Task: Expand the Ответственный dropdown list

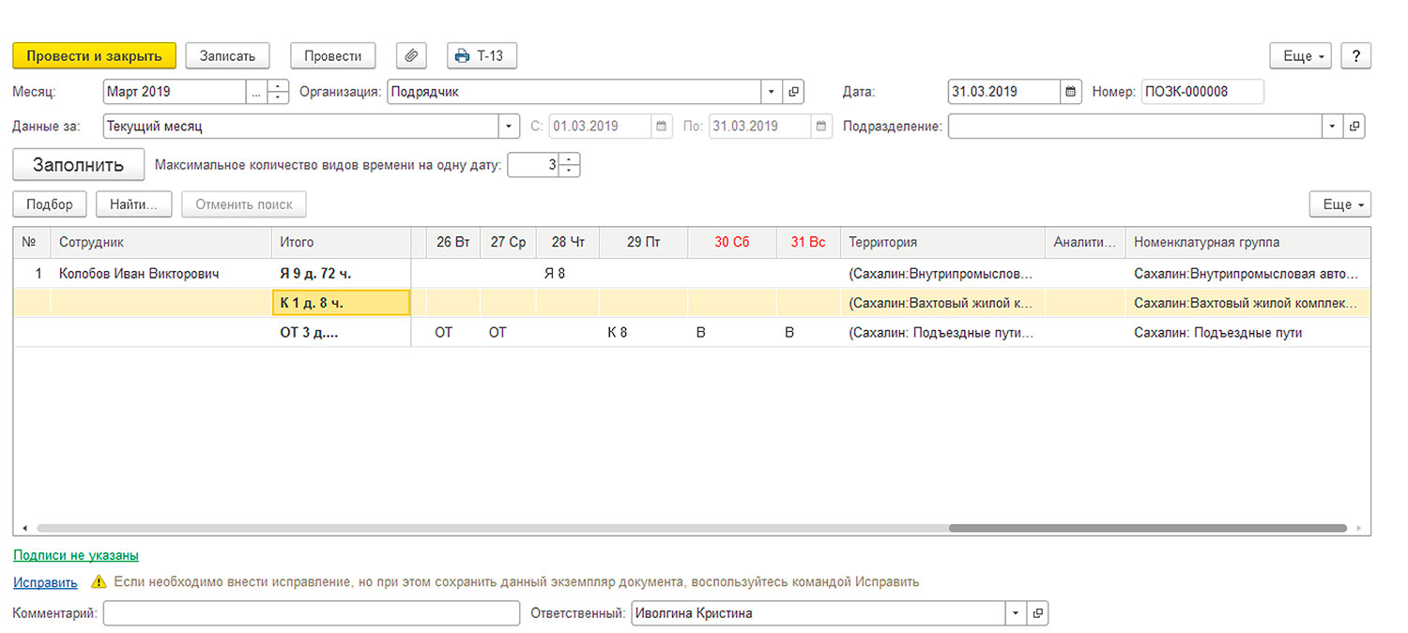Action: click(x=1015, y=613)
